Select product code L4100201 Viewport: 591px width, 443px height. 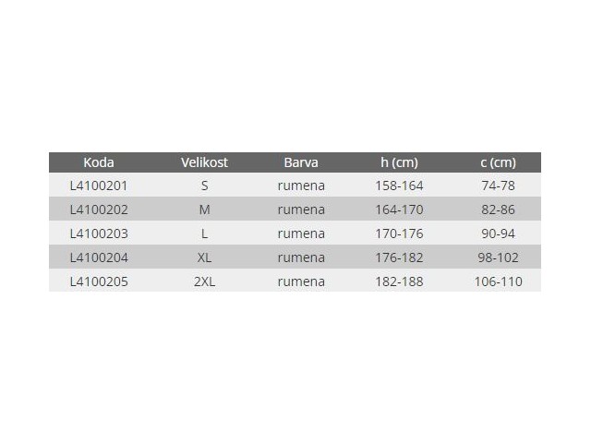tap(99, 186)
